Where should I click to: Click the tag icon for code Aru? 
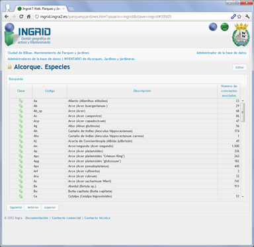[x=21, y=176]
